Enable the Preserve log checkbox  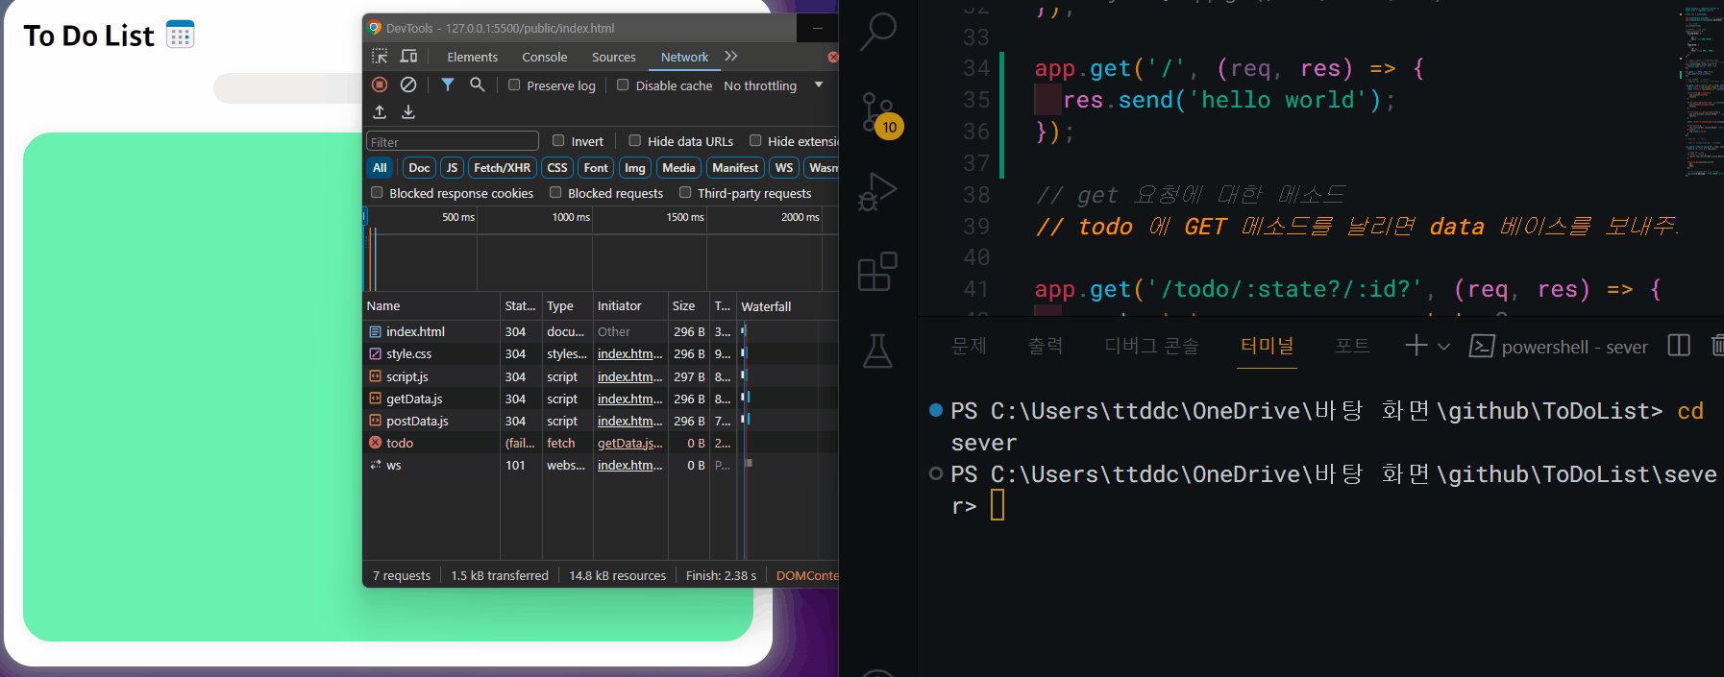tap(514, 85)
